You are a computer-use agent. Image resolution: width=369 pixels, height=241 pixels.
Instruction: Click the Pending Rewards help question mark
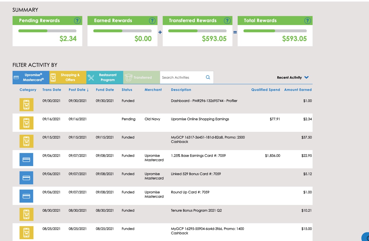77,21
